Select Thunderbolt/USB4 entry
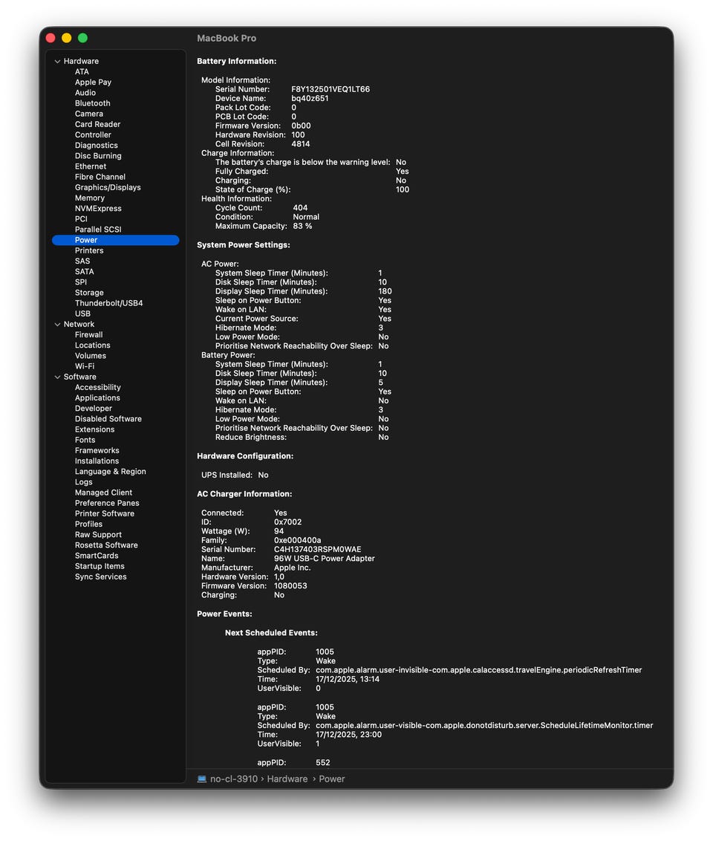713x841 pixels. click(x=109, y=303)
